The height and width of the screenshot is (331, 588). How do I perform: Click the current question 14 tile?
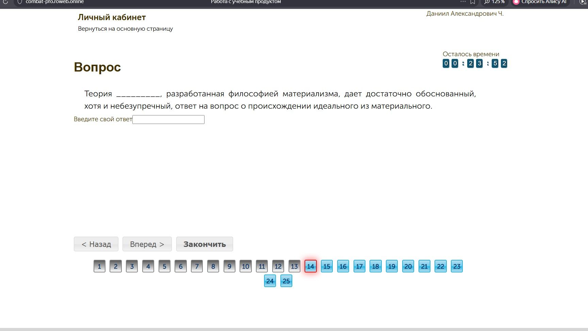pyautogui.click(x=311, y=266)
